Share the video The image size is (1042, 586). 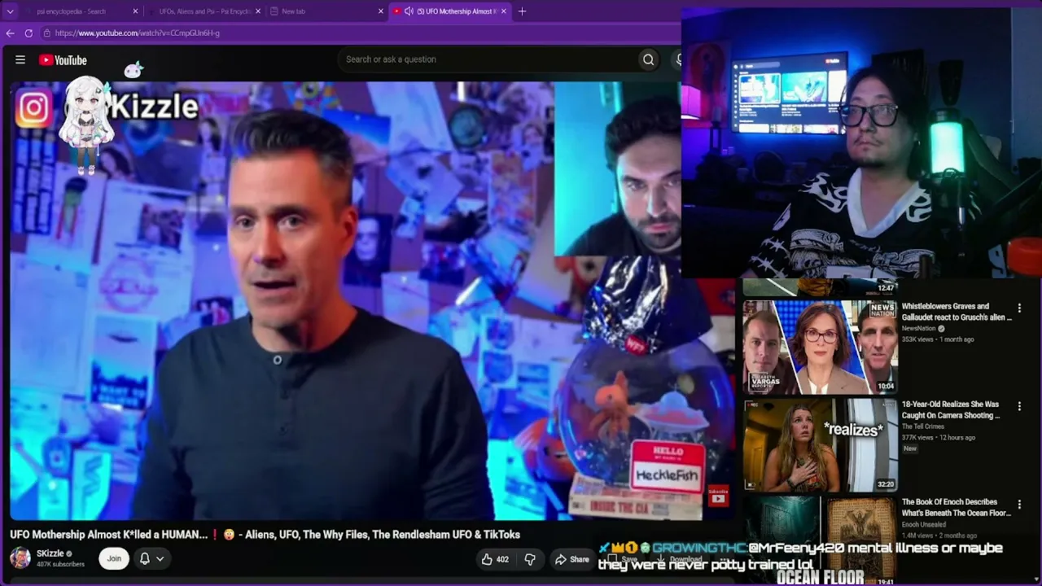[x=571, y=559]
